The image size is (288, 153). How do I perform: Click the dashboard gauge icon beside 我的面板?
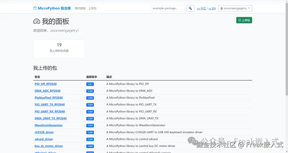pyautogui.click(x=37, y=21)
